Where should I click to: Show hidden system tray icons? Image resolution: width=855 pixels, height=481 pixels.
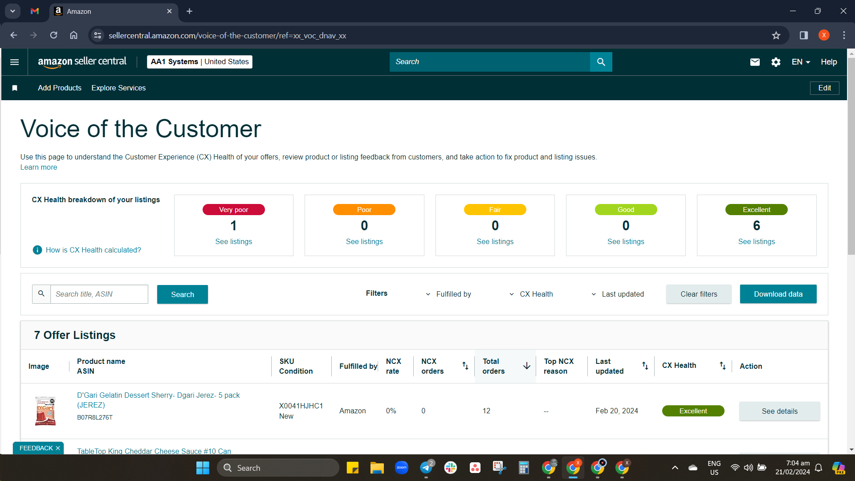675,468
